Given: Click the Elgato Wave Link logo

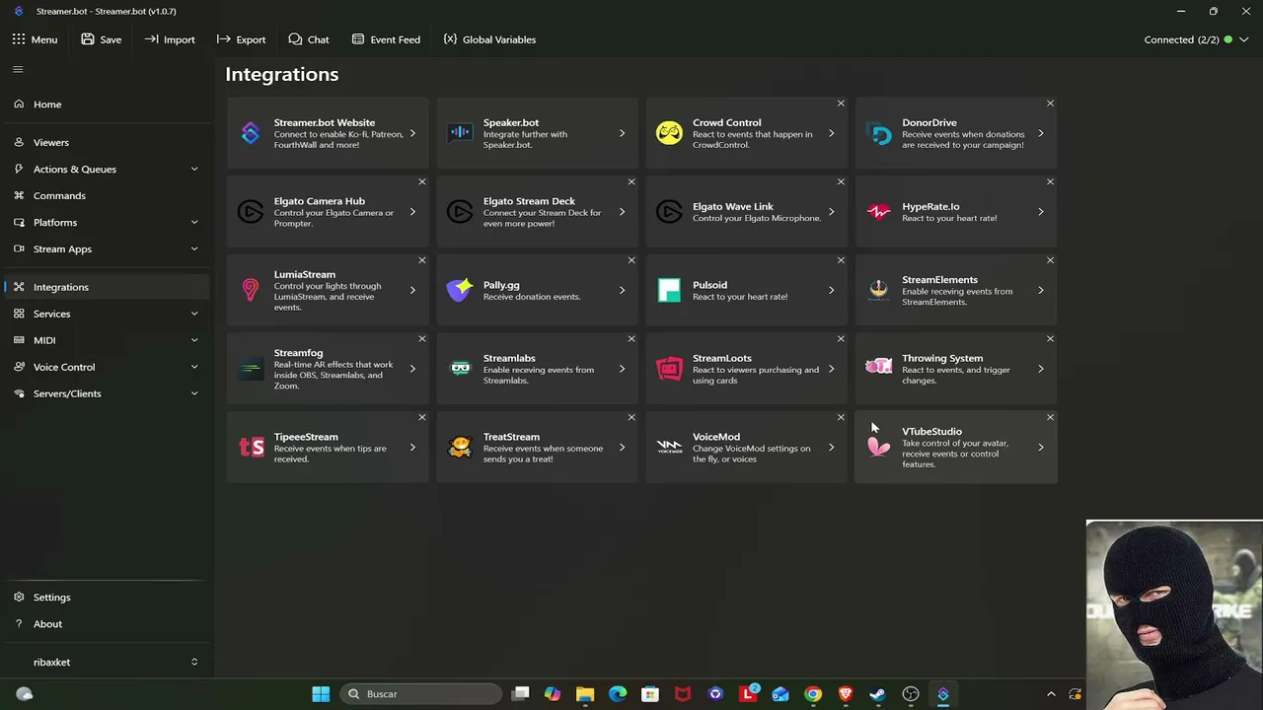Looking at the screenshot, I should 669,211.
